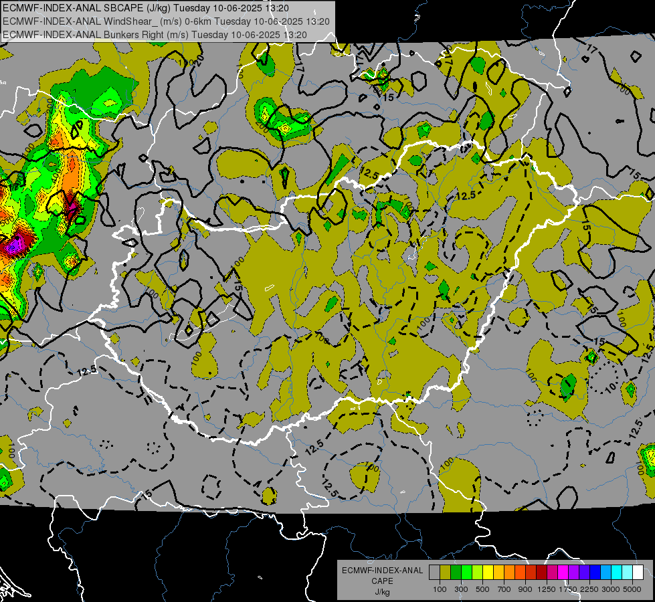The image size is (655, 602).
Task: Click the magenta legend swatch
Action: (563, 572)
